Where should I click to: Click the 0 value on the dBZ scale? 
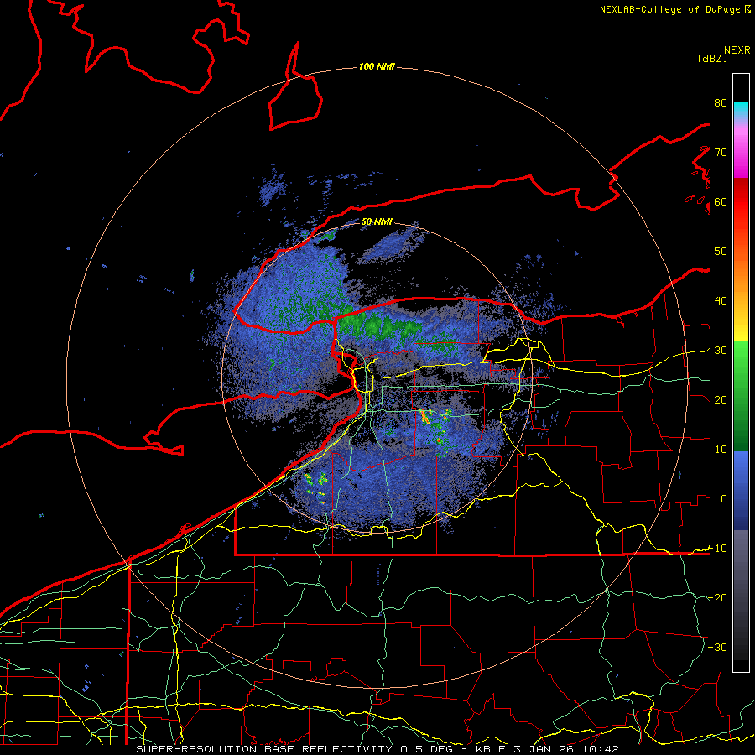(x=724, y=499)
